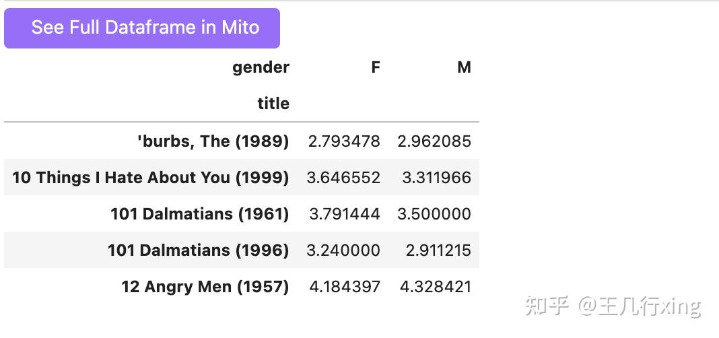Select the cell showing 2.911215
Image resolution: width=719 pixels, height=338 pixels.
(x=438, y=250)
